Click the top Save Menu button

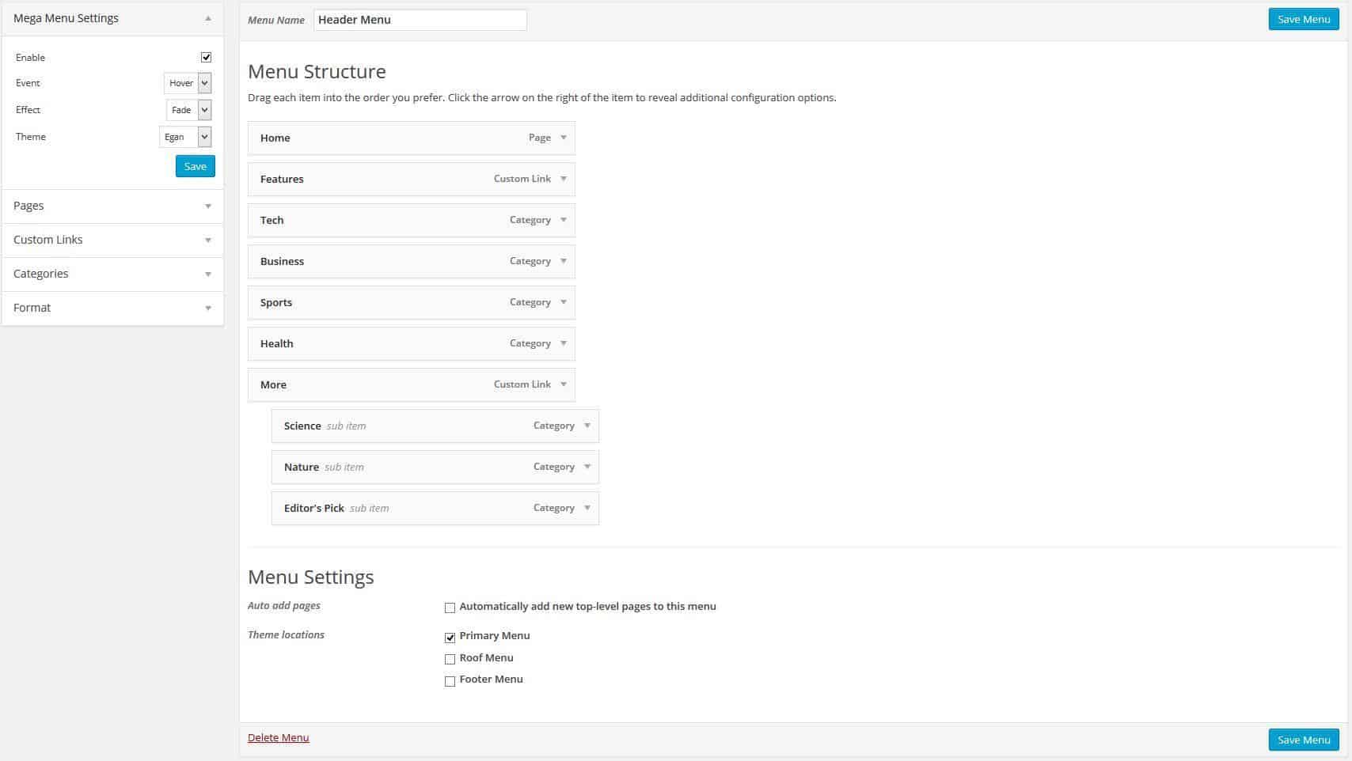pos(1303,19)
